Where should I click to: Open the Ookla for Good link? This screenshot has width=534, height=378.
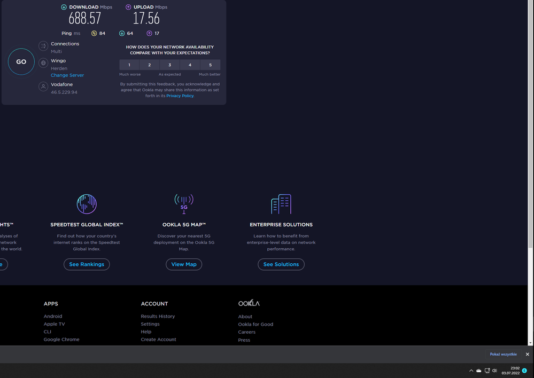(x=256, y=325)
